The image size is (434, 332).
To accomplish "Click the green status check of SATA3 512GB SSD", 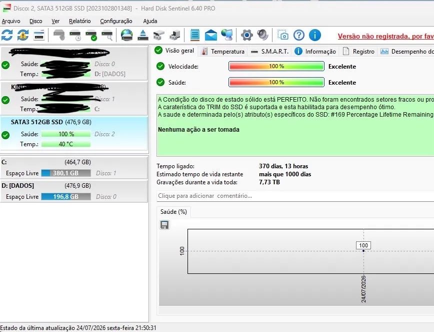I will [x=5, y=135].
